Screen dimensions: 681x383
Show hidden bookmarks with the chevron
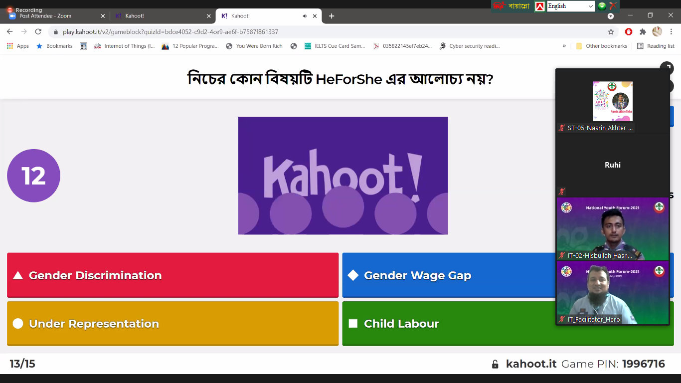coord(564,46)
